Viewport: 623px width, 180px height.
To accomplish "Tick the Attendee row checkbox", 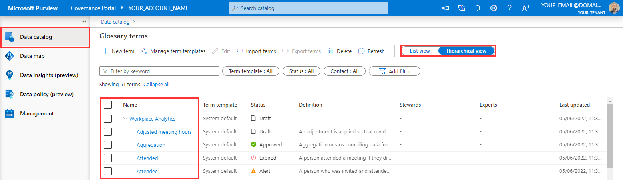I will coord(108,171).
